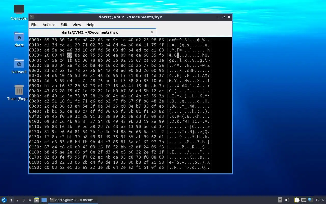This screenshot has height=204, width=326.
Task: Open the Help menu
Action: (x=90, y=25)
